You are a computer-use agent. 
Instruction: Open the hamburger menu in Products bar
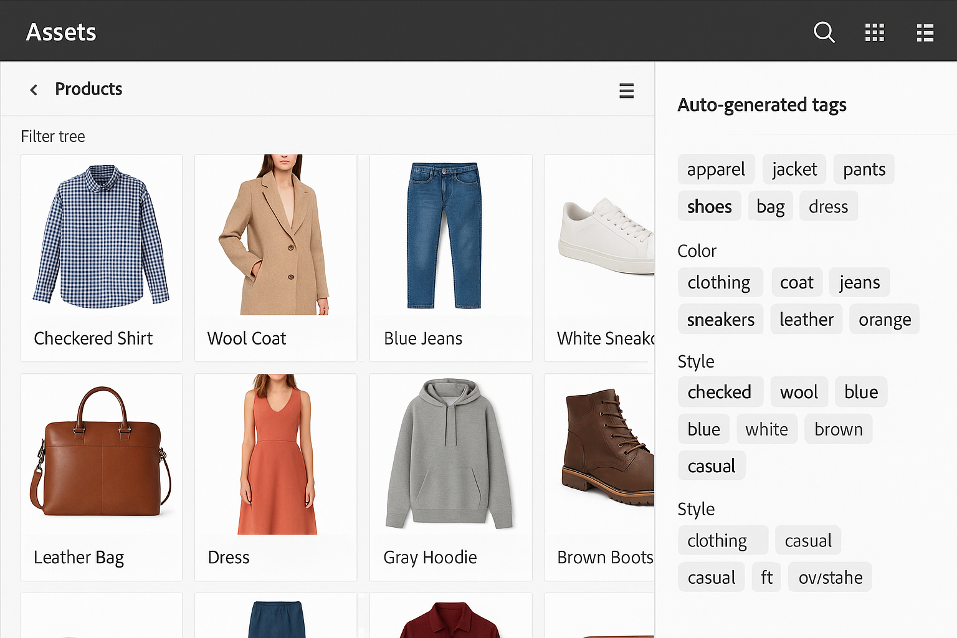626,91
